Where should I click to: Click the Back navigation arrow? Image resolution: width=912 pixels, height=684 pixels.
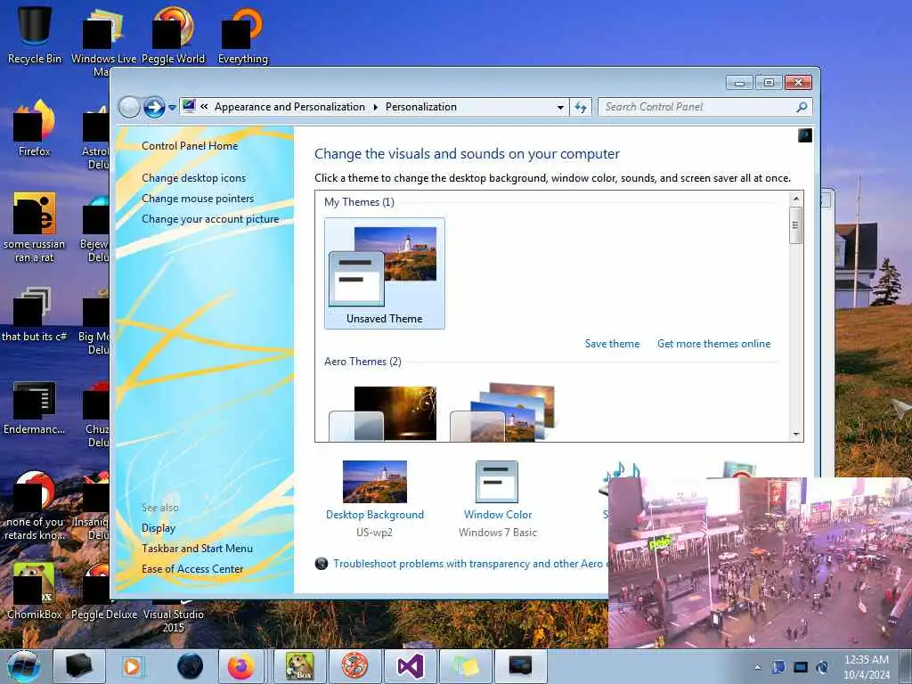pyautogui.click(x=129, y=107)
